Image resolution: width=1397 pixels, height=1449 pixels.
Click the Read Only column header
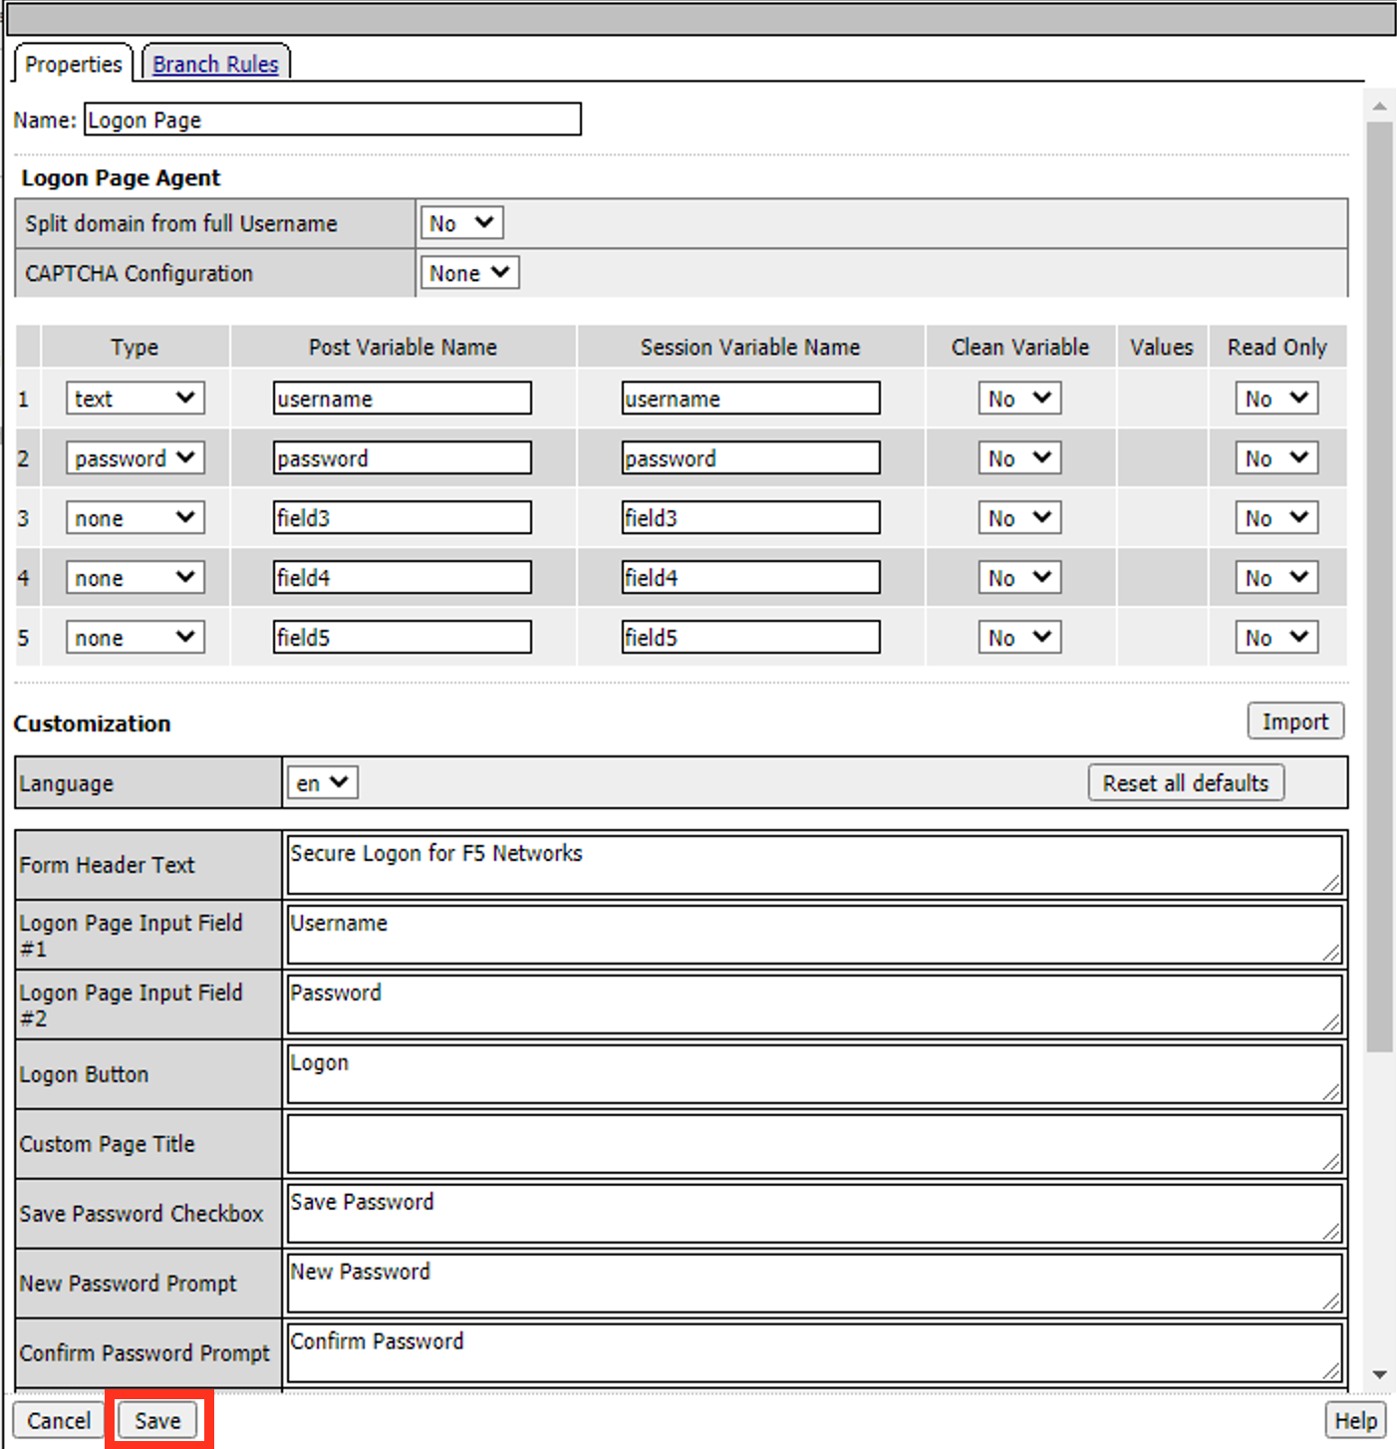click(1277, 347)
